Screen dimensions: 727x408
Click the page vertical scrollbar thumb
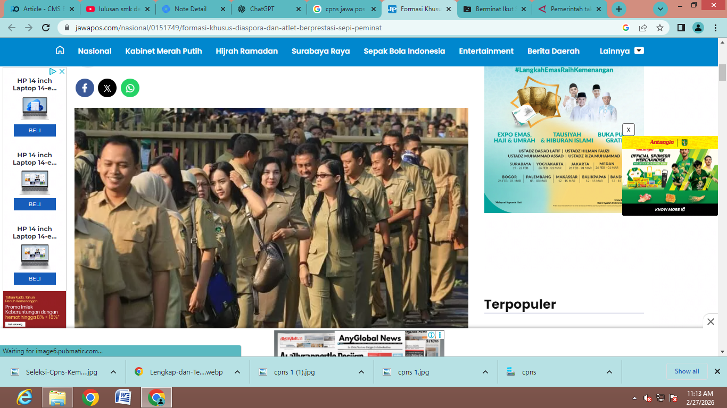click(722, 73)
